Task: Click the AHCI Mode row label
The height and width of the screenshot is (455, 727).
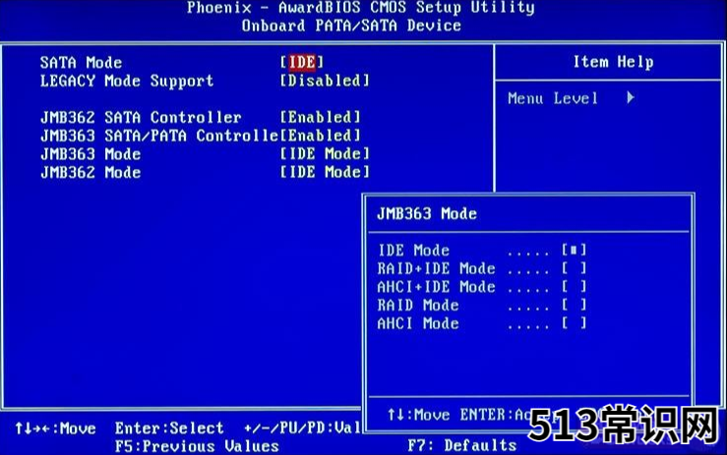Action: (418, 323)
